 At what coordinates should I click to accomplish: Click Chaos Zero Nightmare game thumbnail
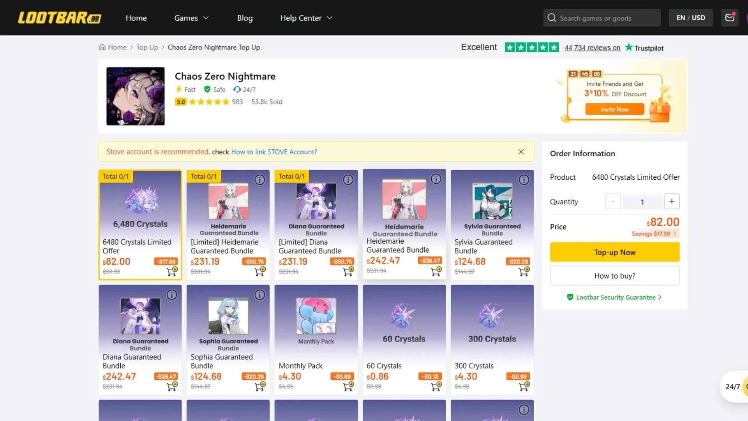(135, 96)
